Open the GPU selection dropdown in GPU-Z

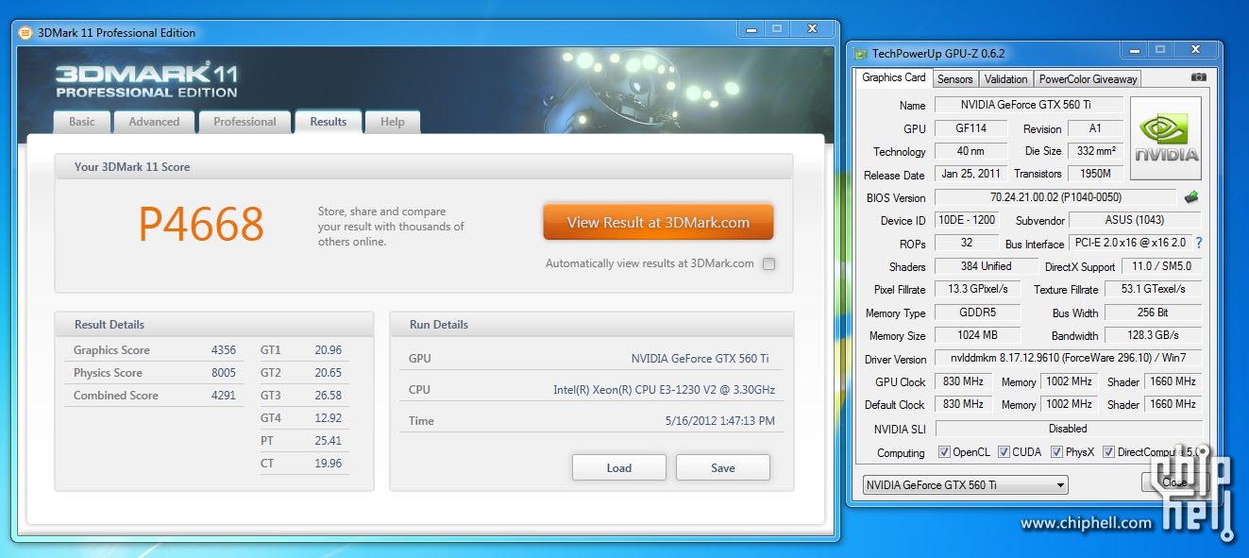pyautogui.click(x=965, y=485)
